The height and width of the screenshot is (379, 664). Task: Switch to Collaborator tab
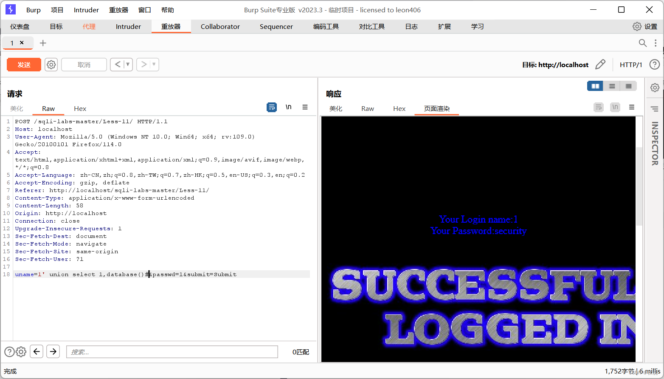pyautogui.click(x=220, y=26)
